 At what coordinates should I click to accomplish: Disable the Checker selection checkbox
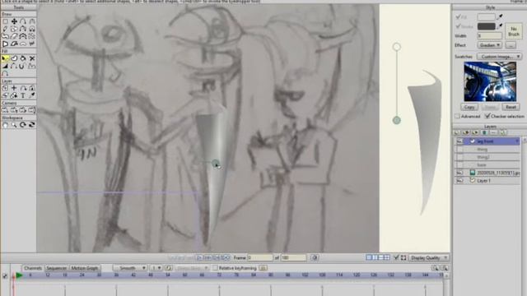(487, 116)
